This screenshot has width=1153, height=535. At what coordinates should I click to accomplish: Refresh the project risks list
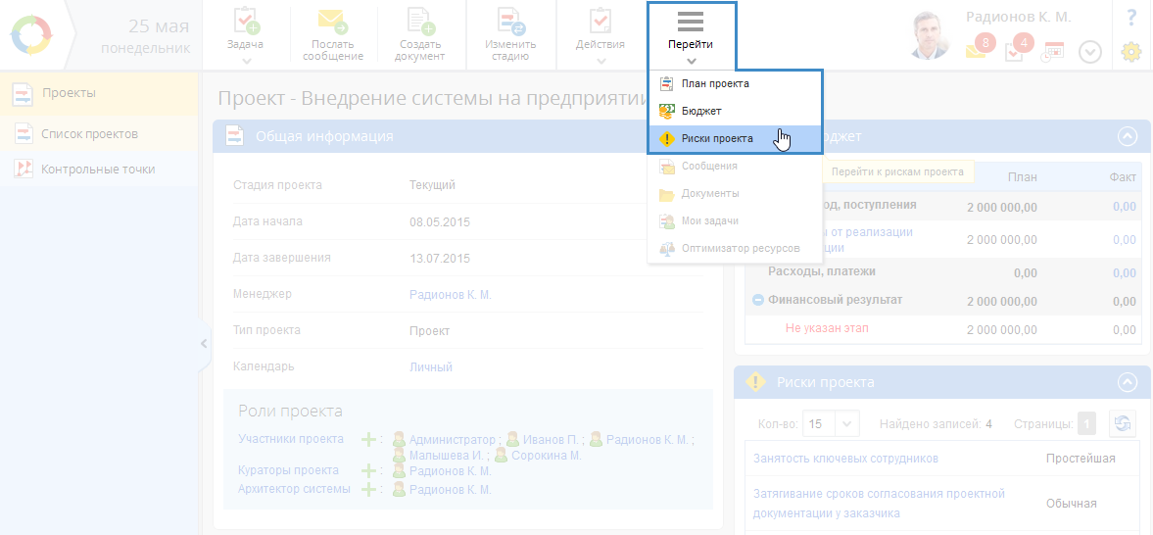(1122, 424)
